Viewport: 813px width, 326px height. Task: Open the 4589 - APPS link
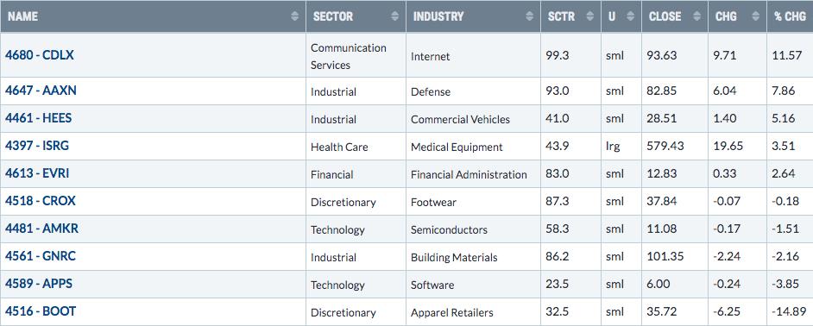click(x=39, y=284)
